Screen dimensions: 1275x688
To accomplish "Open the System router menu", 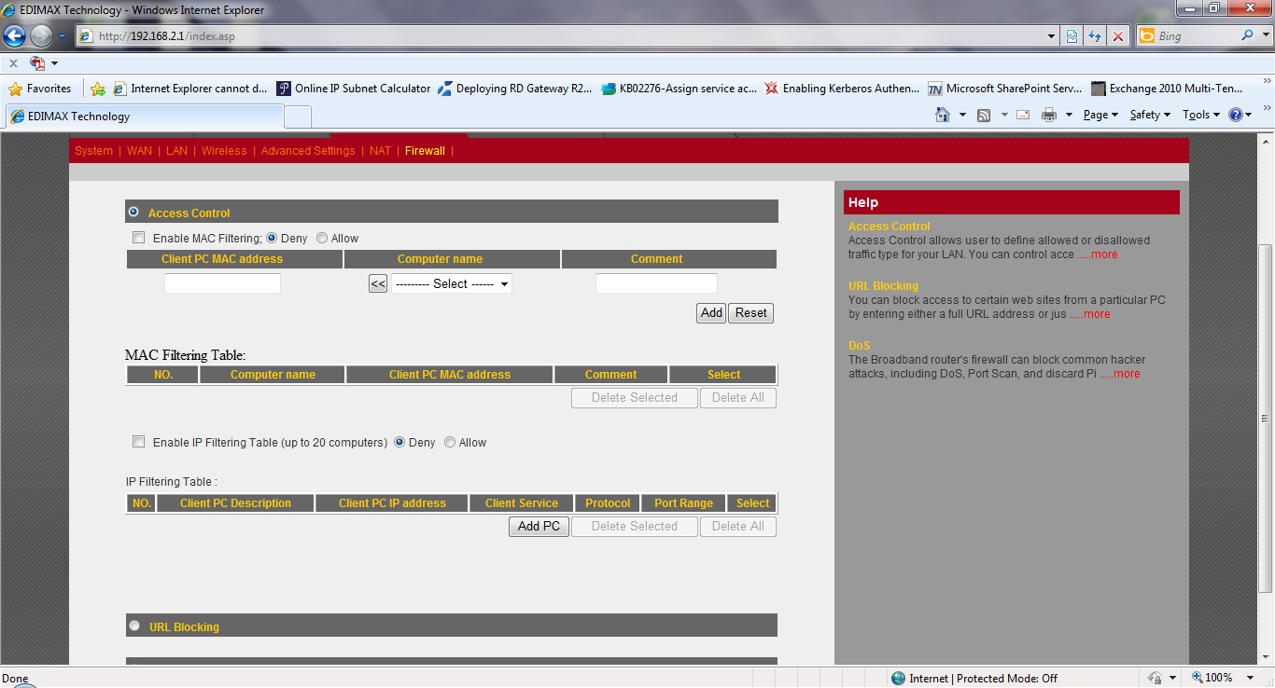I will point(93,151).
